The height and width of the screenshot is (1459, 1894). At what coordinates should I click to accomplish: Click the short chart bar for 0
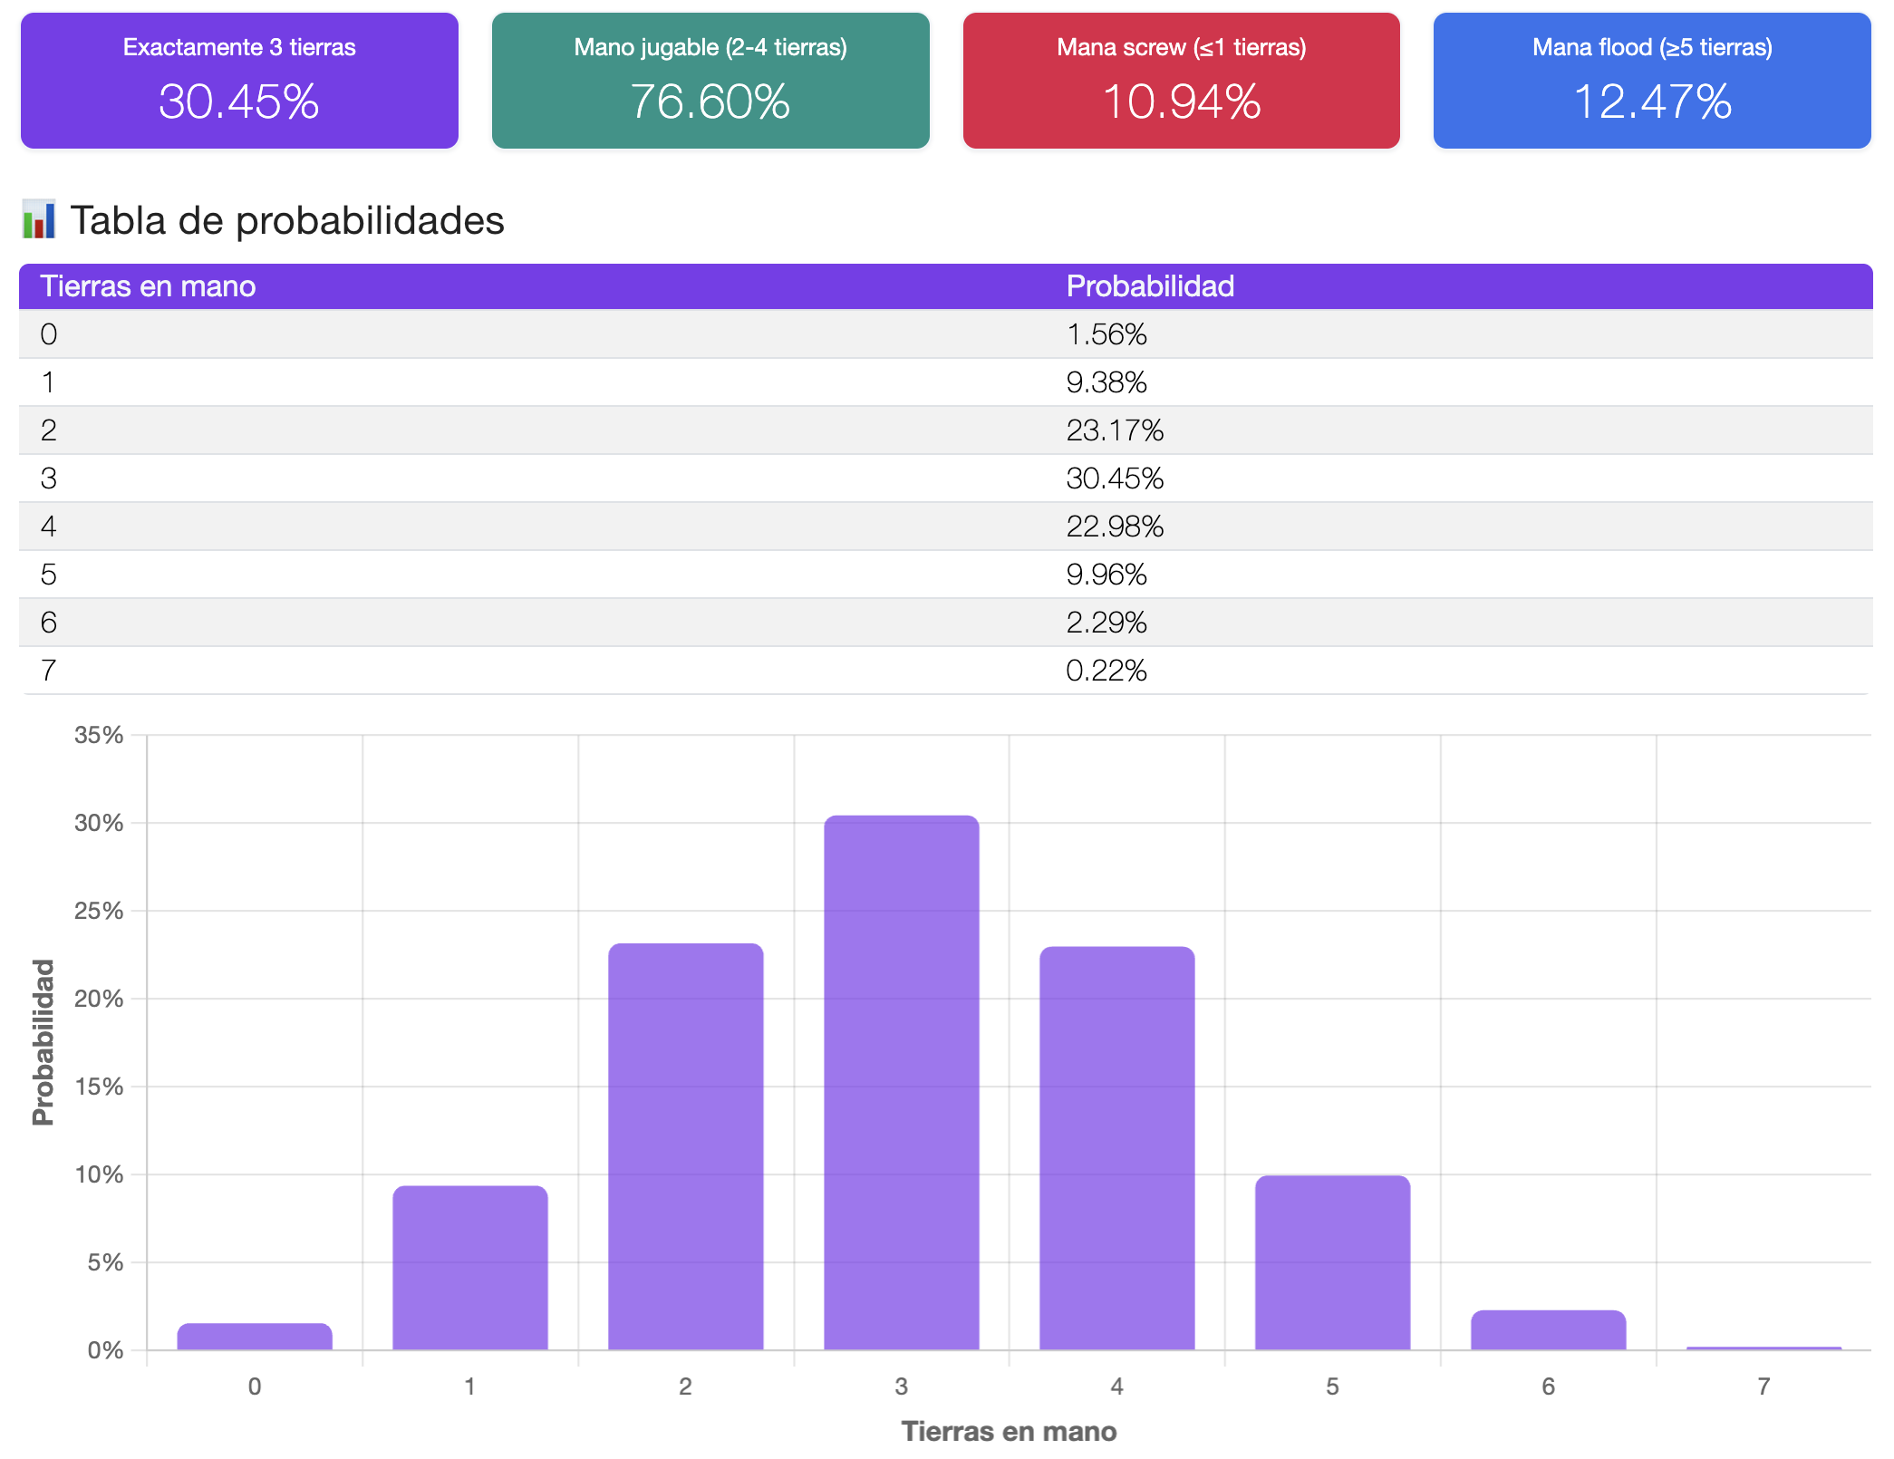255,1337
